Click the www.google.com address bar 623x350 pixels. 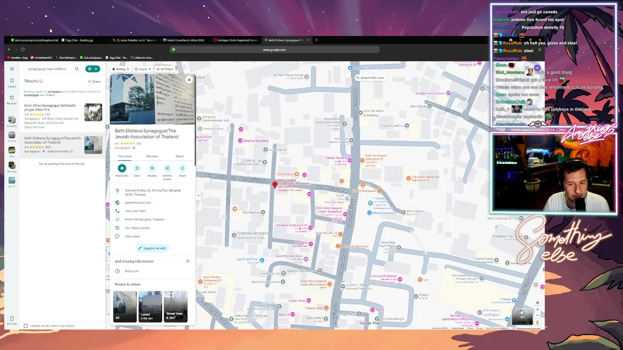pos(275,50)
